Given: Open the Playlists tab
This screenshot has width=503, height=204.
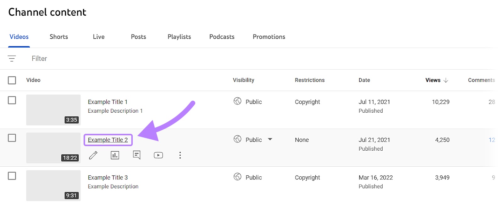Looking at the screenshot, I should point(179,37).
